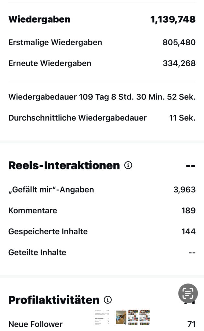Tap the total plays count 1,139,748
Image resolution: width=204 pixels, height=331 pixels.
coord(173,19)
